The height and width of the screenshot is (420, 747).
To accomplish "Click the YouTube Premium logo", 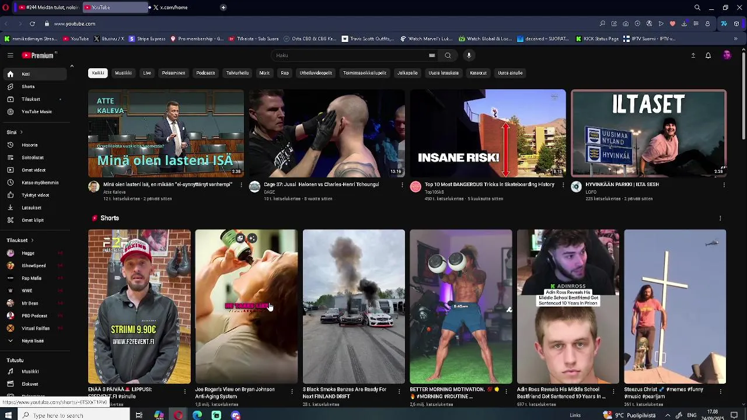I will point(39,55).
